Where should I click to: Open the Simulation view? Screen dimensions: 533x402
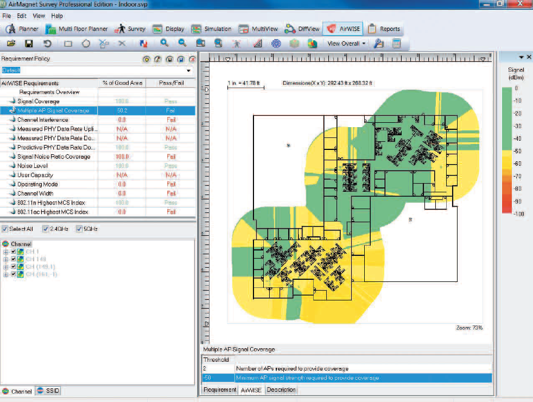click(x=212, y=29)
